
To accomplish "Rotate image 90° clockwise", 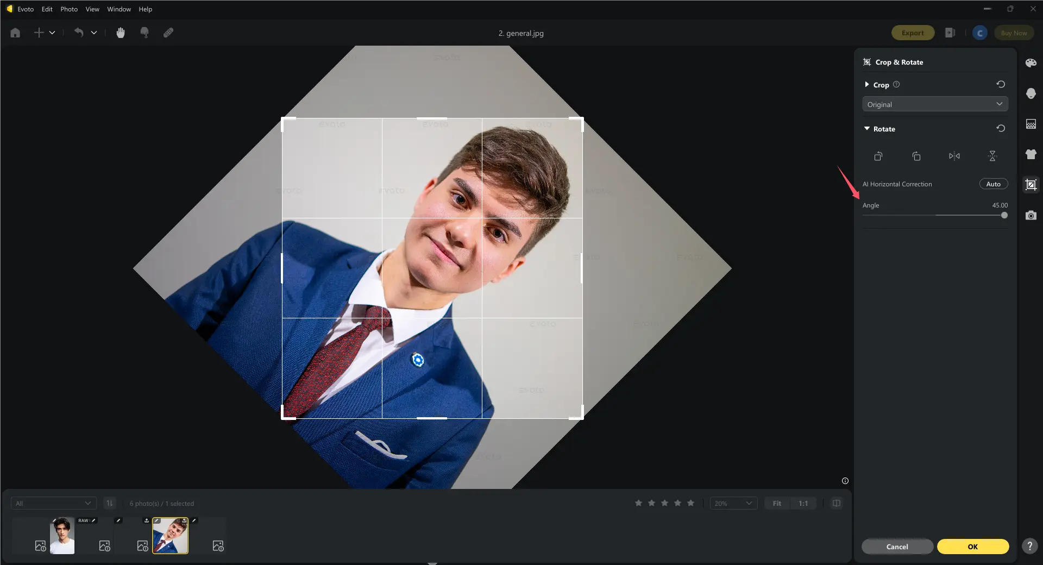I will (916, 156).
